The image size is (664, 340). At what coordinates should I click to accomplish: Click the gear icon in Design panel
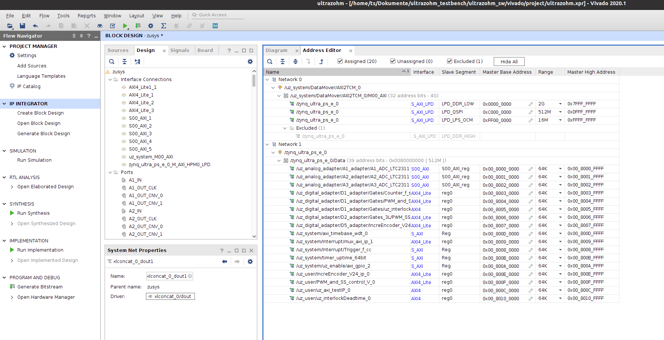pyautogui.click(x=250, y=62)
